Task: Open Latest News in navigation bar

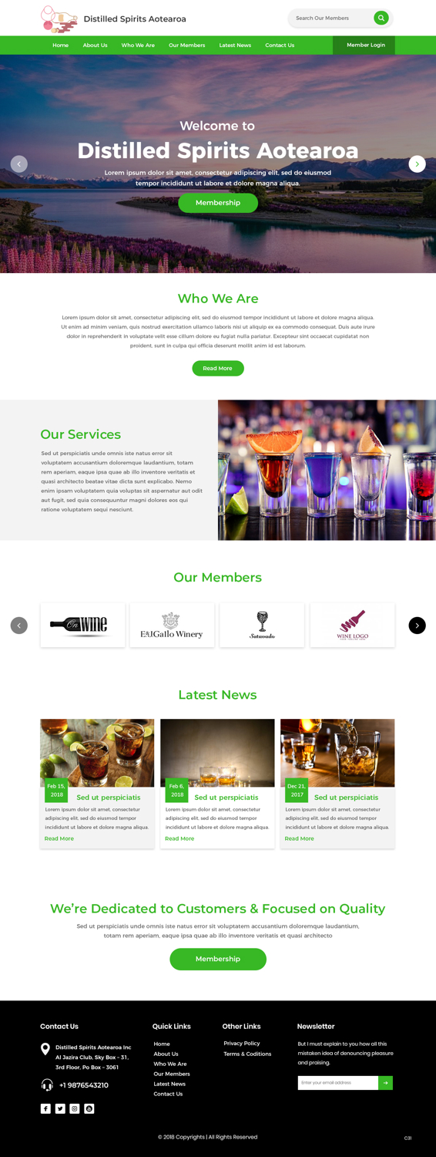Action: [235, 46]
